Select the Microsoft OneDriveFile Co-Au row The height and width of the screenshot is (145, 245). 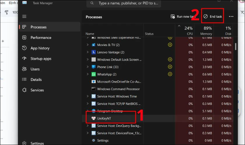tap(158, 81)
